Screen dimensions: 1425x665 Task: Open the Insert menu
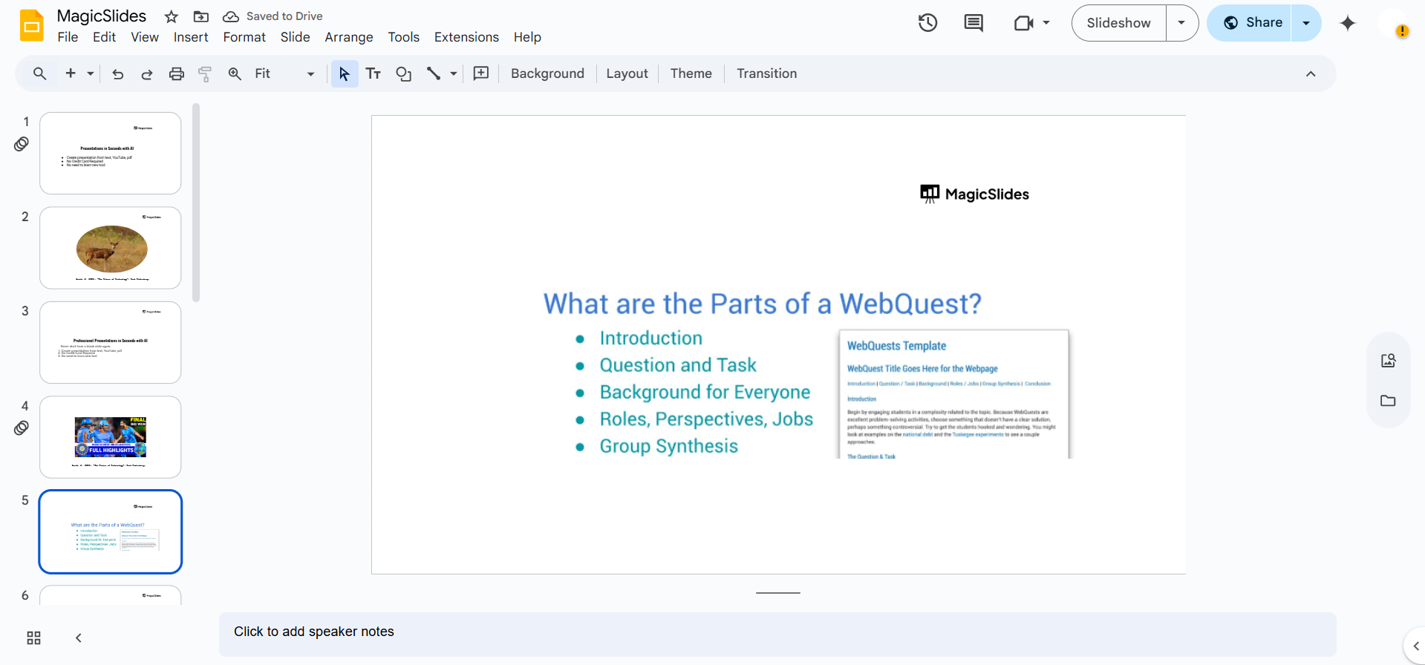pyautogui.click(x=191, y=37)
